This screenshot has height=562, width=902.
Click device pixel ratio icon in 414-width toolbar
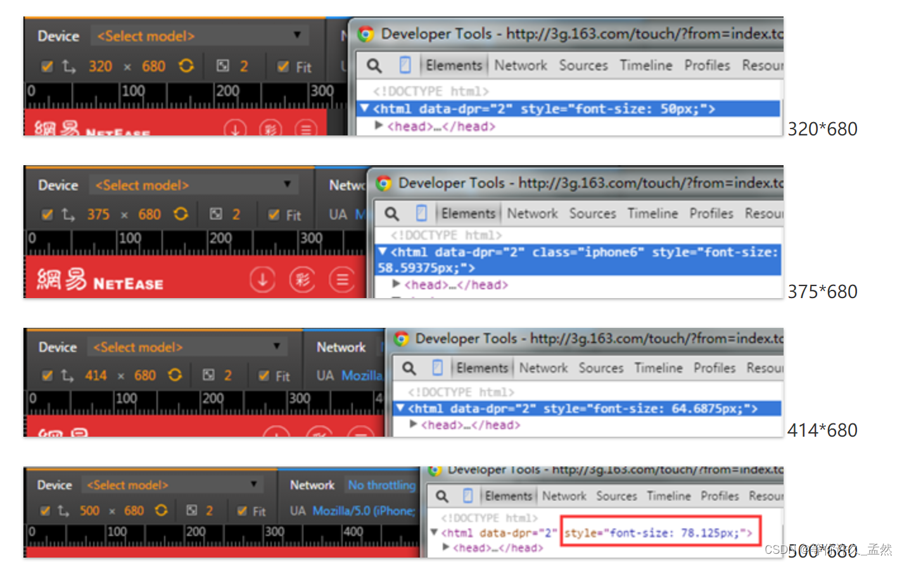tap(208, 375)
